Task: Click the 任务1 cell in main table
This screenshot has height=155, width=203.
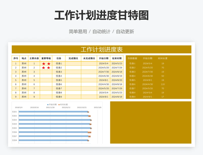Action: tap(59, 63)
